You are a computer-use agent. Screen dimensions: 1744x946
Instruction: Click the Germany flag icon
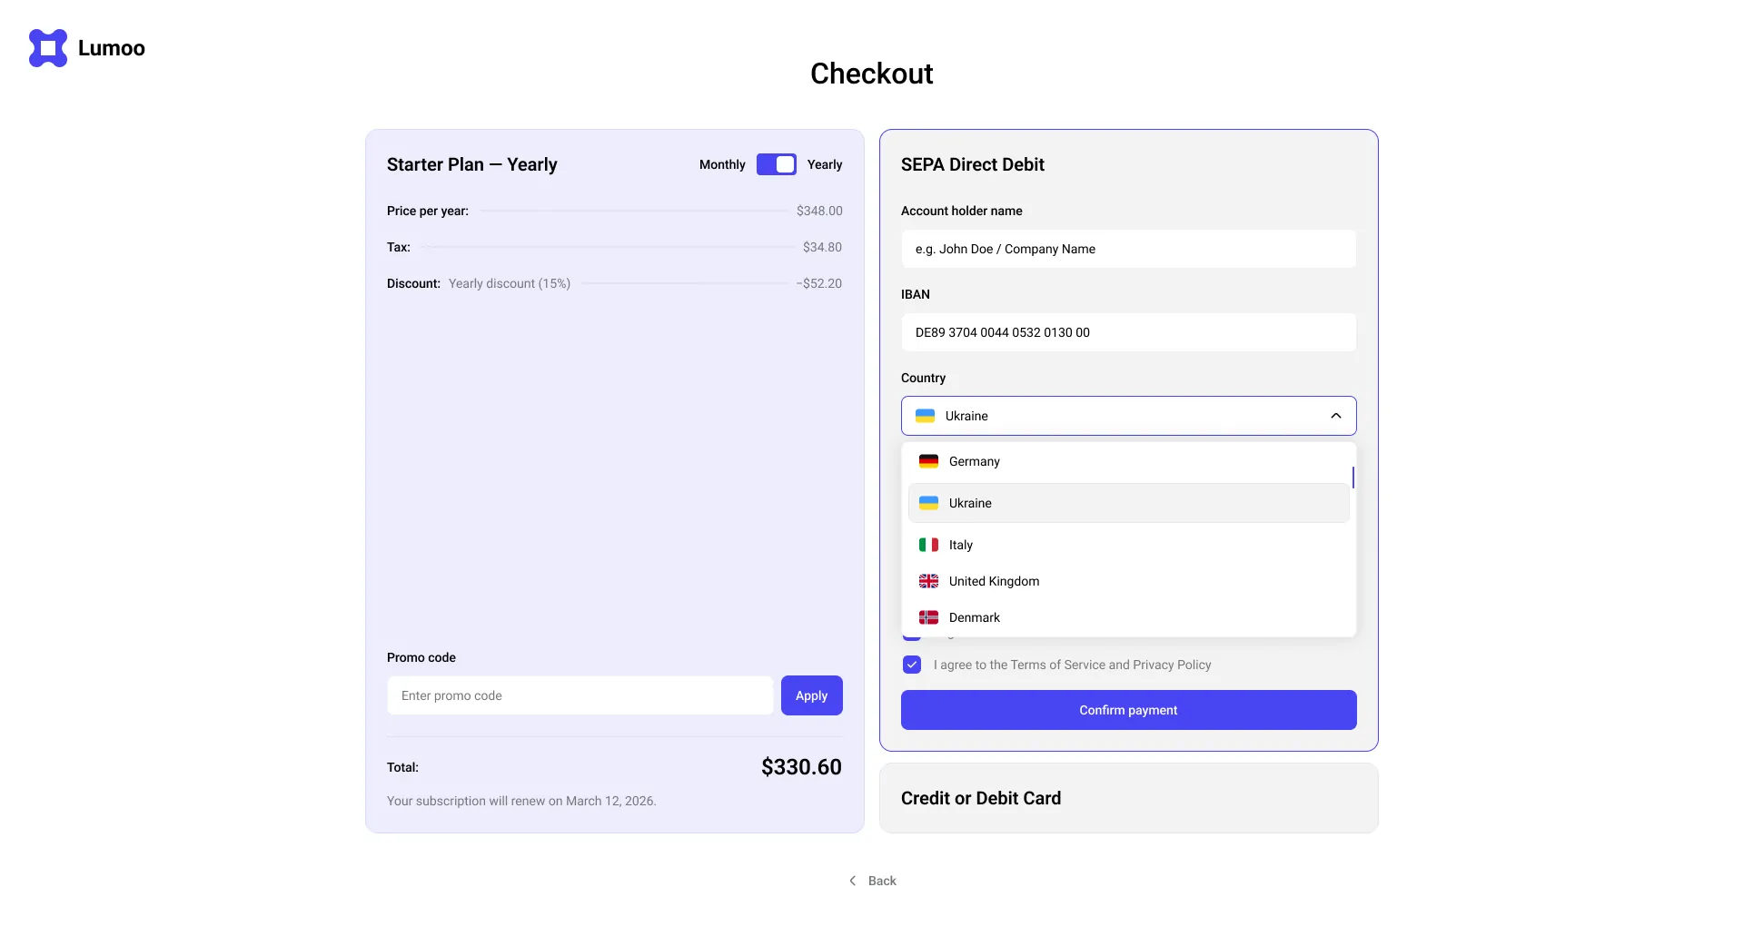pos(928,461)
